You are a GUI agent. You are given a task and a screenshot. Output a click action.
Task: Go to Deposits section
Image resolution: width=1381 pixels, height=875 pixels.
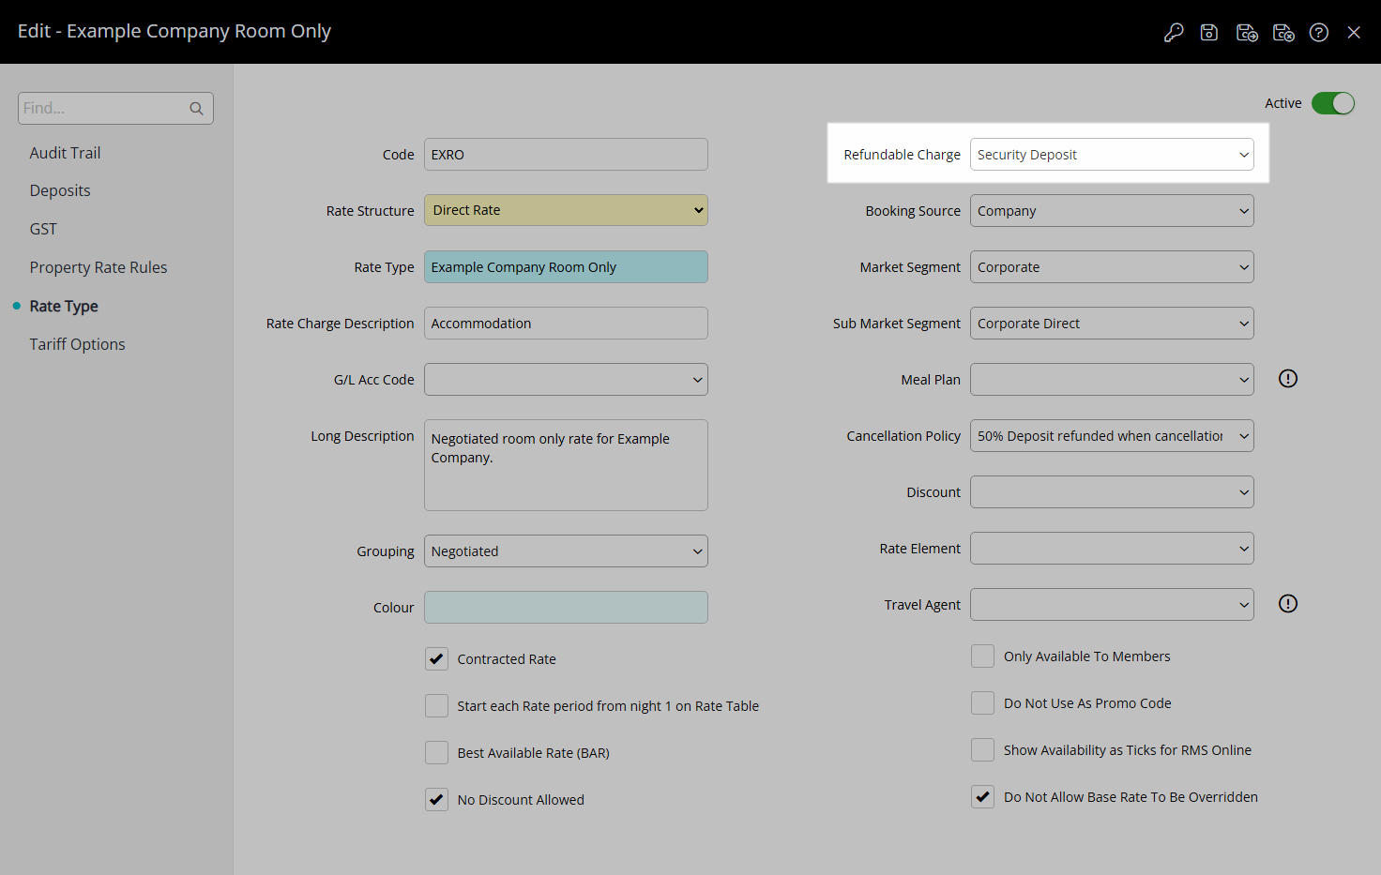tap(60, 190)
